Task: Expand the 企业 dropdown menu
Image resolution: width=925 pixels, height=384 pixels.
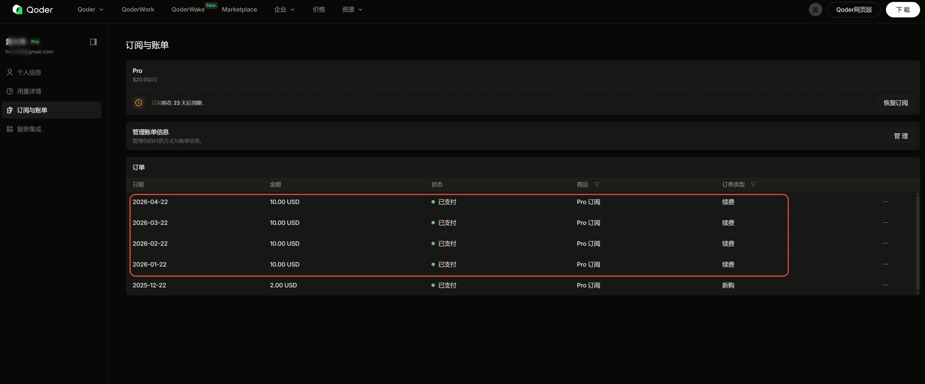Action: coord(284,10)
